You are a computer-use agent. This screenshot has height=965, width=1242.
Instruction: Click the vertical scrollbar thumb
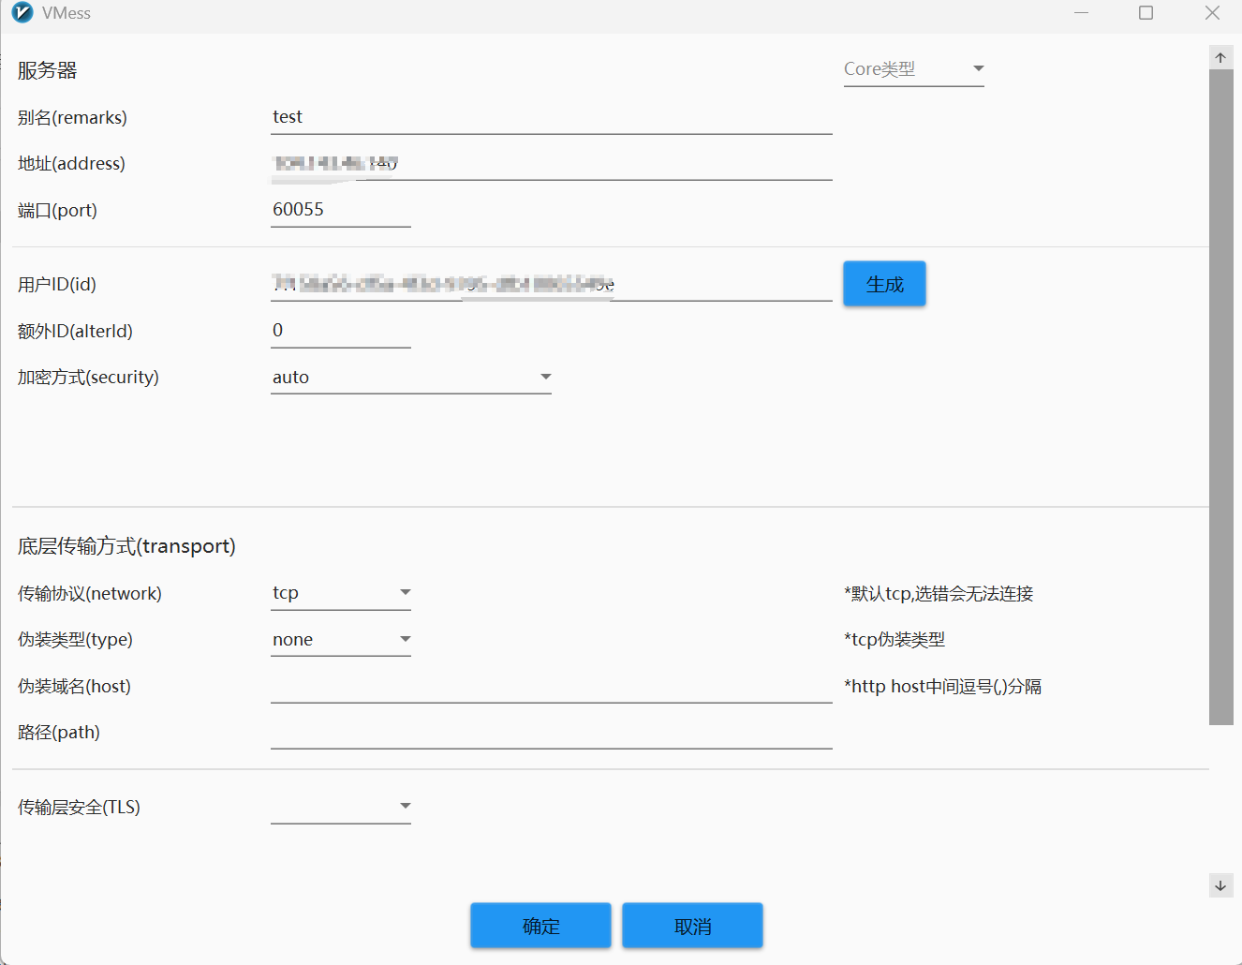(x=1220, y=393)
